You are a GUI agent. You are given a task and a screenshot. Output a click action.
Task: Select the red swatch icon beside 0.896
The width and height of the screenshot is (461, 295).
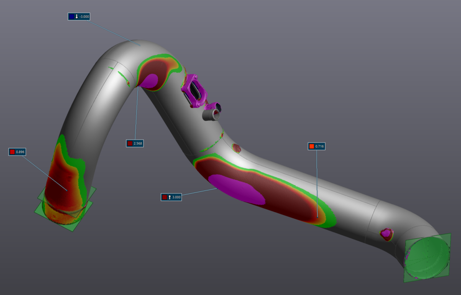12,151
